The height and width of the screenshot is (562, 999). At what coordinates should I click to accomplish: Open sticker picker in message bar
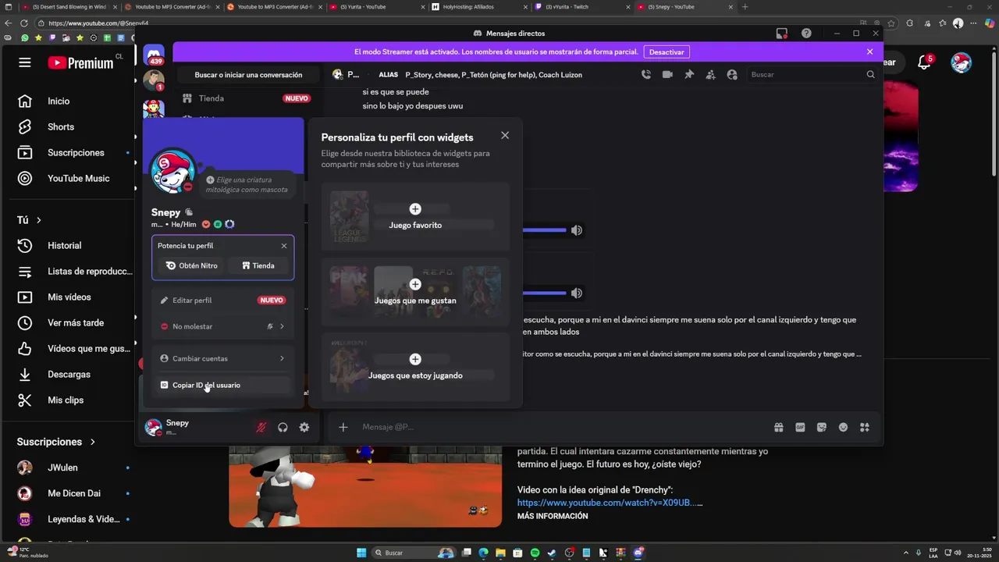(x=822, y=427)
